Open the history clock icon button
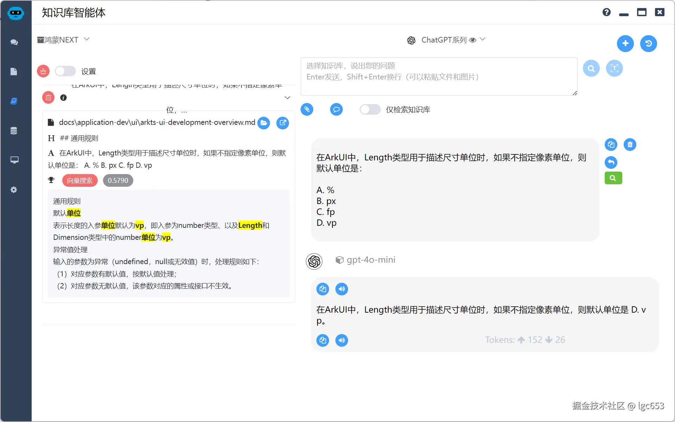 click(648, 44)
